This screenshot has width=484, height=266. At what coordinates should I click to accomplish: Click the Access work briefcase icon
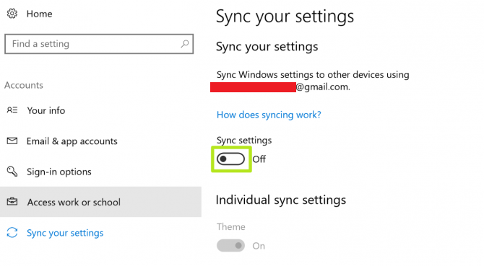point(12,202)
